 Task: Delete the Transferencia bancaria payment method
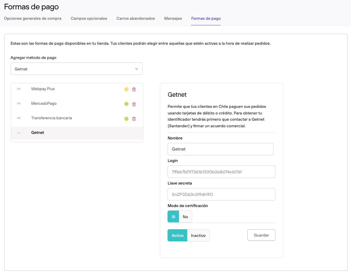134,119
